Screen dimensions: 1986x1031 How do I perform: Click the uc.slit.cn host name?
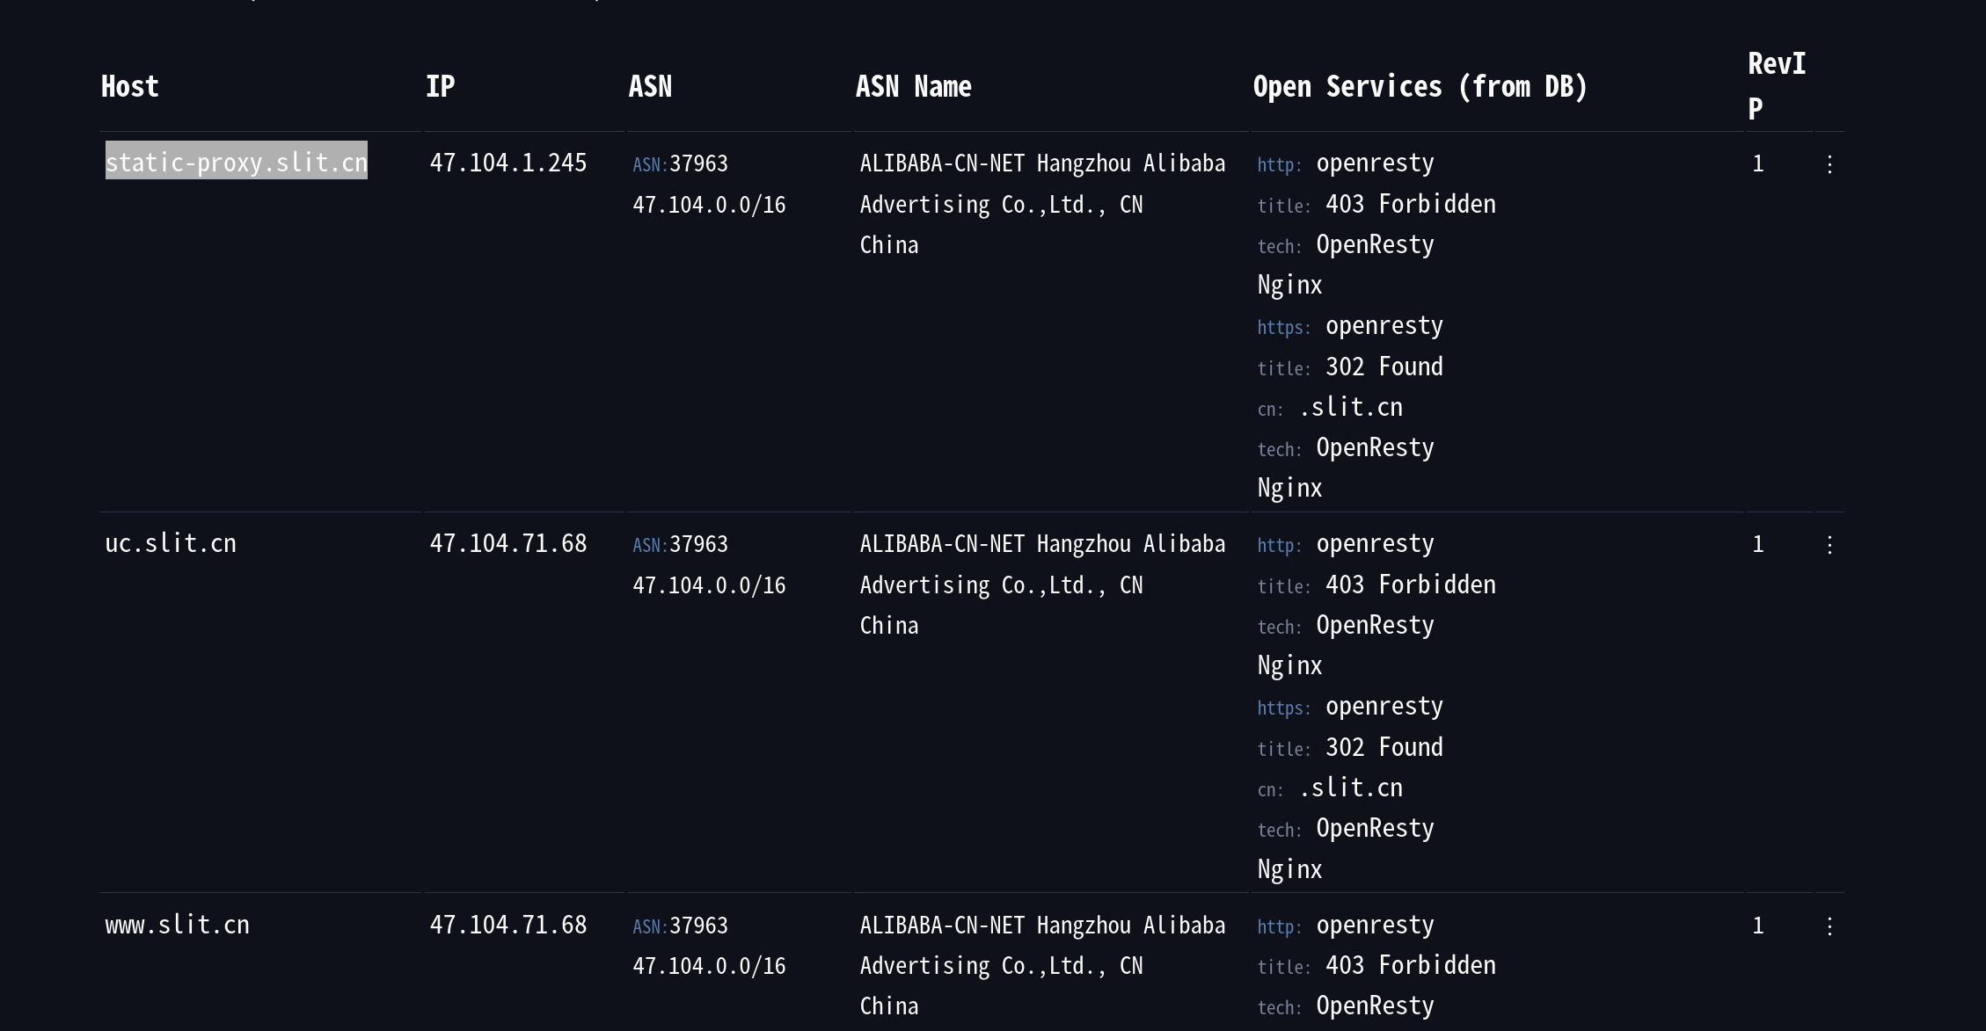171,544
